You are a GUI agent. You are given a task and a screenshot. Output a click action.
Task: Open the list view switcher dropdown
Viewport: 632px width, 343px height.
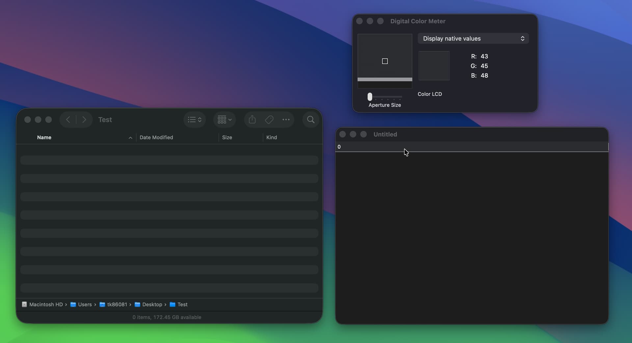pyautogui.click(x=195, y=120)
